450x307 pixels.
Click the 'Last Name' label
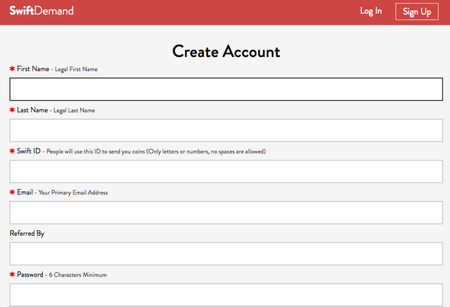pos(32,110)
